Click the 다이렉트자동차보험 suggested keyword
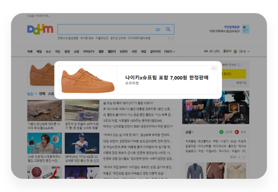278x192 pixels. click(139, 38)
